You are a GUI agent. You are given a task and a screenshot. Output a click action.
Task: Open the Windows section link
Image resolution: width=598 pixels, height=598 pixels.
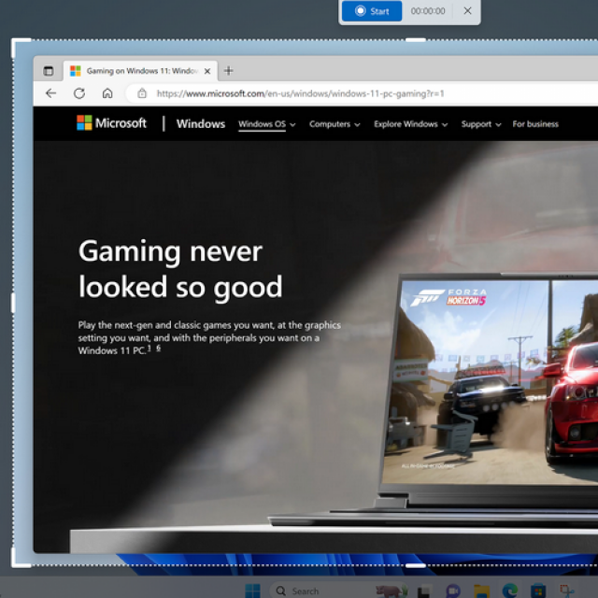pos(201,124)
